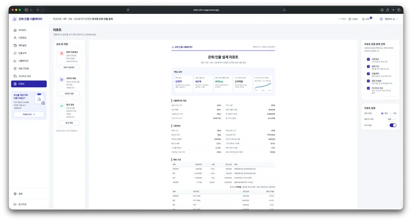Click the browser address bar URL
This screenshot has height=221, width=412.
pos(206,10)
